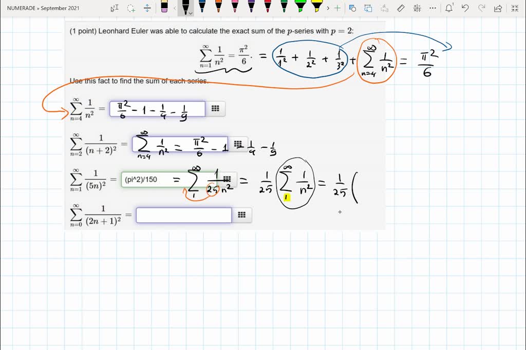Open the Ink to Shape converter
526x350 pixels.
pyautogui.click(x=352, y=8)
